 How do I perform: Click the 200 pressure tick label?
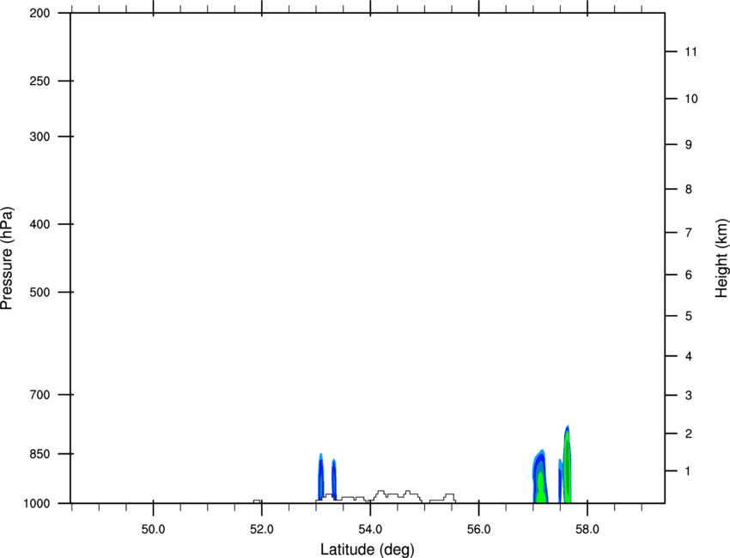[x=40, y=13]
